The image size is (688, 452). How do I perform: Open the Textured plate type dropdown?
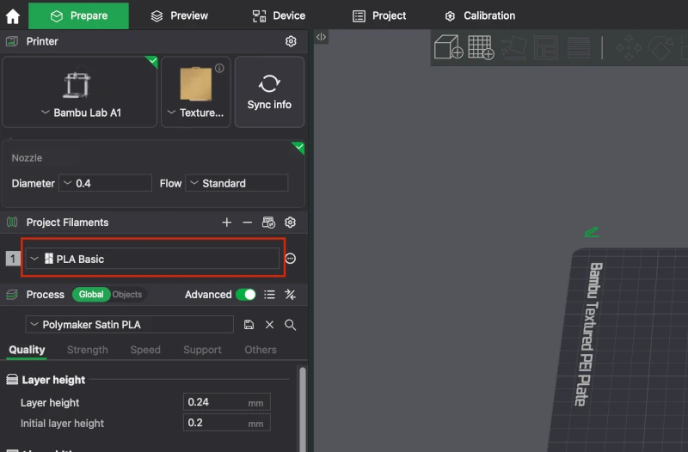[x=196, y=113]
